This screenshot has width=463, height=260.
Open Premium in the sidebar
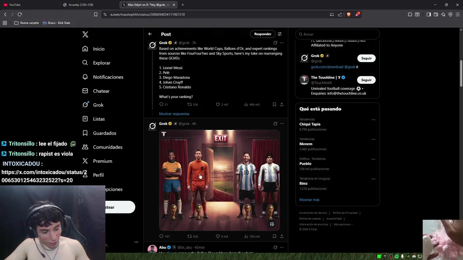(x=97, y=161)
